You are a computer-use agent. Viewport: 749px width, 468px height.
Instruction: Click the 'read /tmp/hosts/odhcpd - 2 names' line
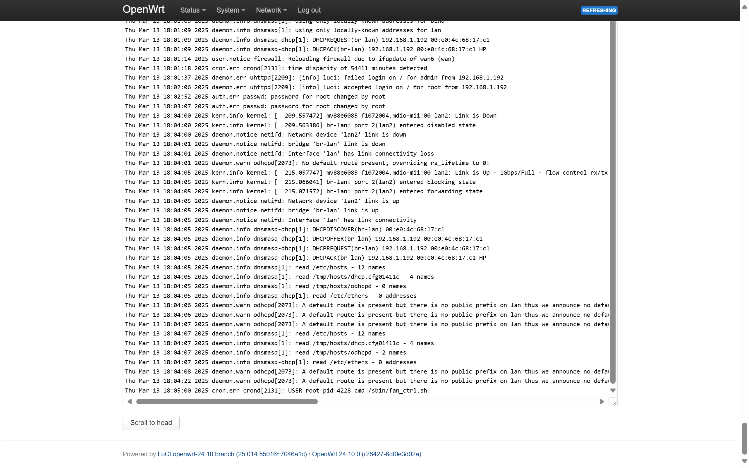(x=266, y=352)
